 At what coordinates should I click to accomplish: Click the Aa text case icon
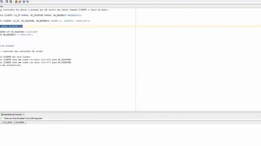[27, 2]
